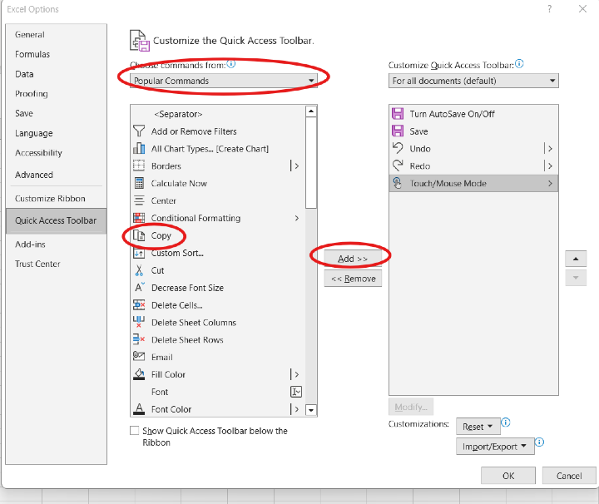Click the Add or Remove Filters funnel icon
Screen dimensions: 599x504
click(x=139, y=131)
